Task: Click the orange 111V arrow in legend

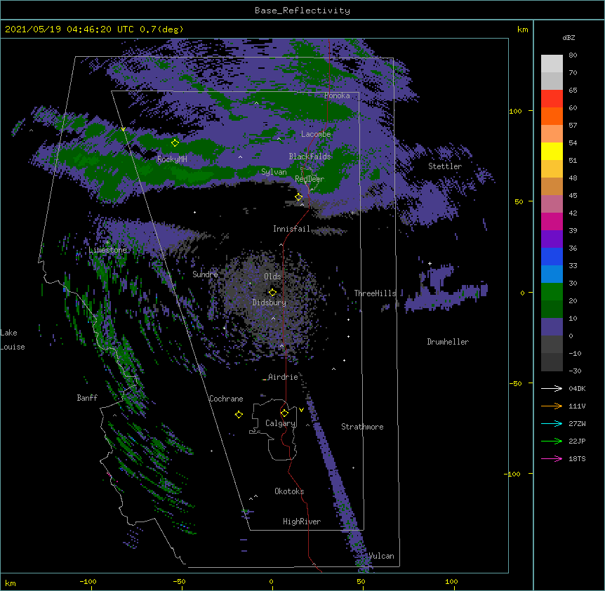Action: click(x=552, y=406)
